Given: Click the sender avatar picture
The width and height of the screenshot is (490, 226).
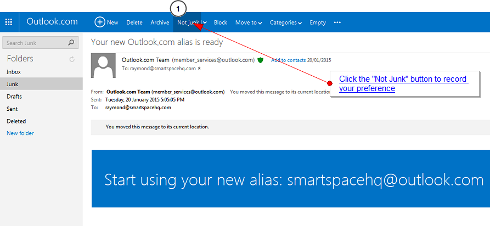Looking at the screenshot, I should (104, 65).
